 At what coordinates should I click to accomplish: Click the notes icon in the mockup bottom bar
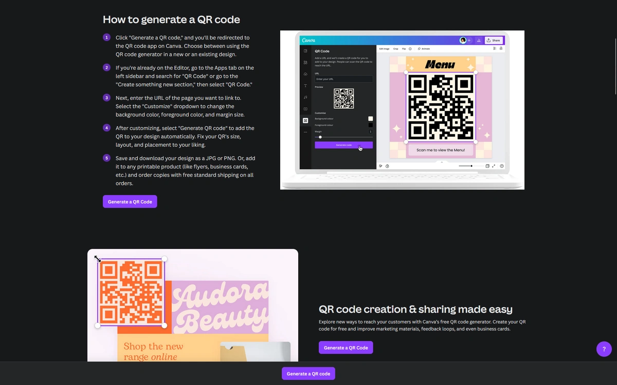(380, 166)
